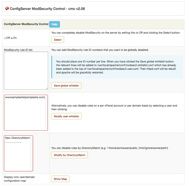This screenshot has height=186, width=189.
Task: Click the Display cmc user/domain configuration map label
Action: (x=19, y=179)
